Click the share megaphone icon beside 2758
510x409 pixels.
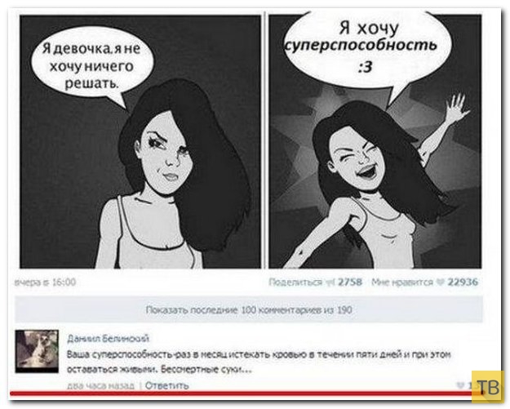[330, 282]
